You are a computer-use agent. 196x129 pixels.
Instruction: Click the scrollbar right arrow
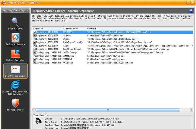191,110
